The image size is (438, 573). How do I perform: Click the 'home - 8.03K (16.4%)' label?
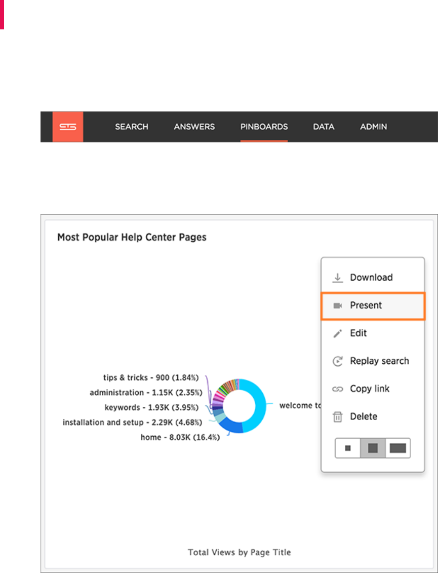pos(180,437)
